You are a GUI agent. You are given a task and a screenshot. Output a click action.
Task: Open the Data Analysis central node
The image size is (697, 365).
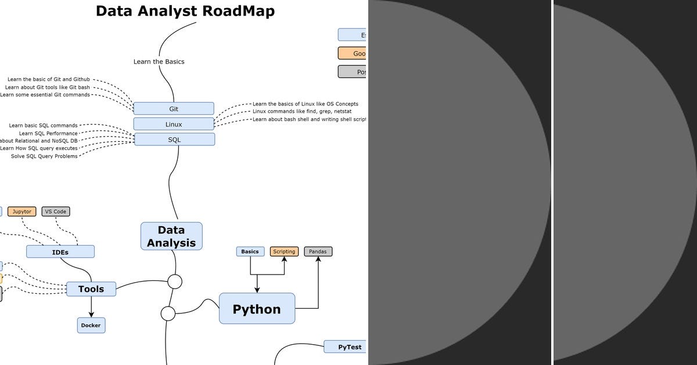click(171, 235)
